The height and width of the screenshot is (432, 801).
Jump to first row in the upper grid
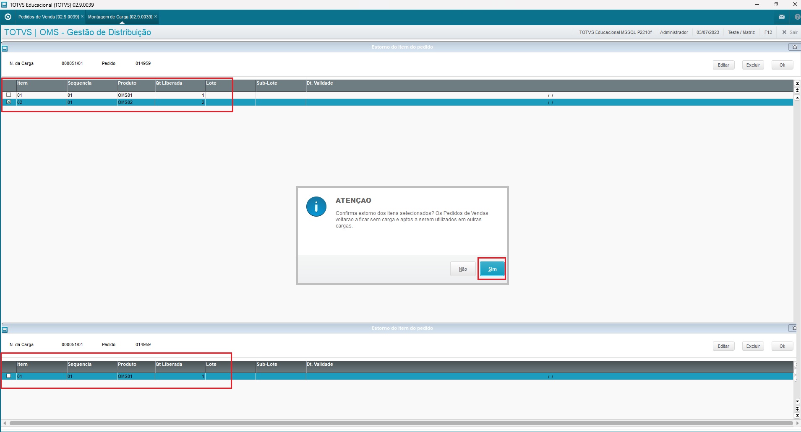coord(797,83)
